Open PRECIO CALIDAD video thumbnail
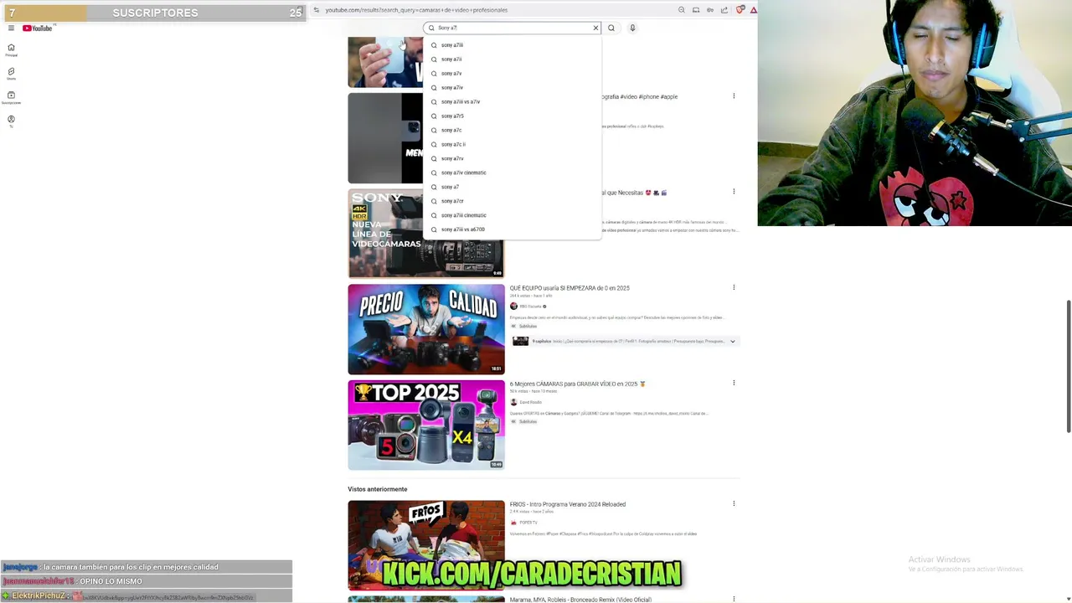This screenshot has height=603, width=1072. 426,329
